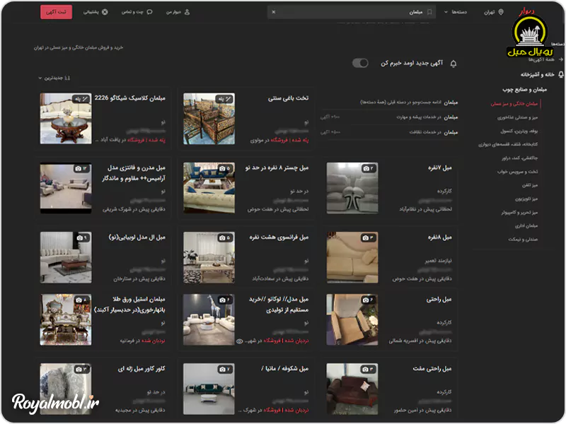Screen dimensions: 566x424
Task: Select the کتابخانه، شلف، قفسه‌های دیواری category
Action: click(x=508, y=145)
